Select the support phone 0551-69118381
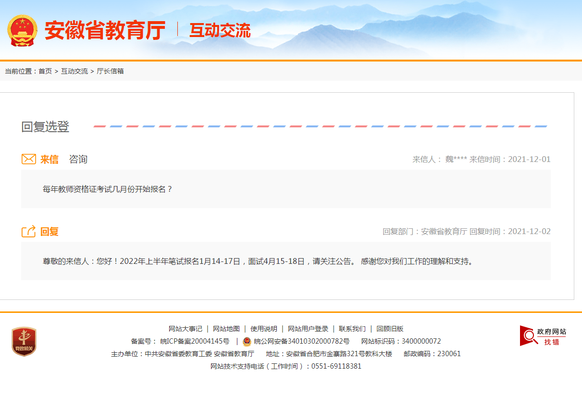The height and width of the screenshot is (397, 582). pos(336,366)
